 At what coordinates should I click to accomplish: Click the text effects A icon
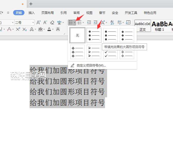[32, 29]
